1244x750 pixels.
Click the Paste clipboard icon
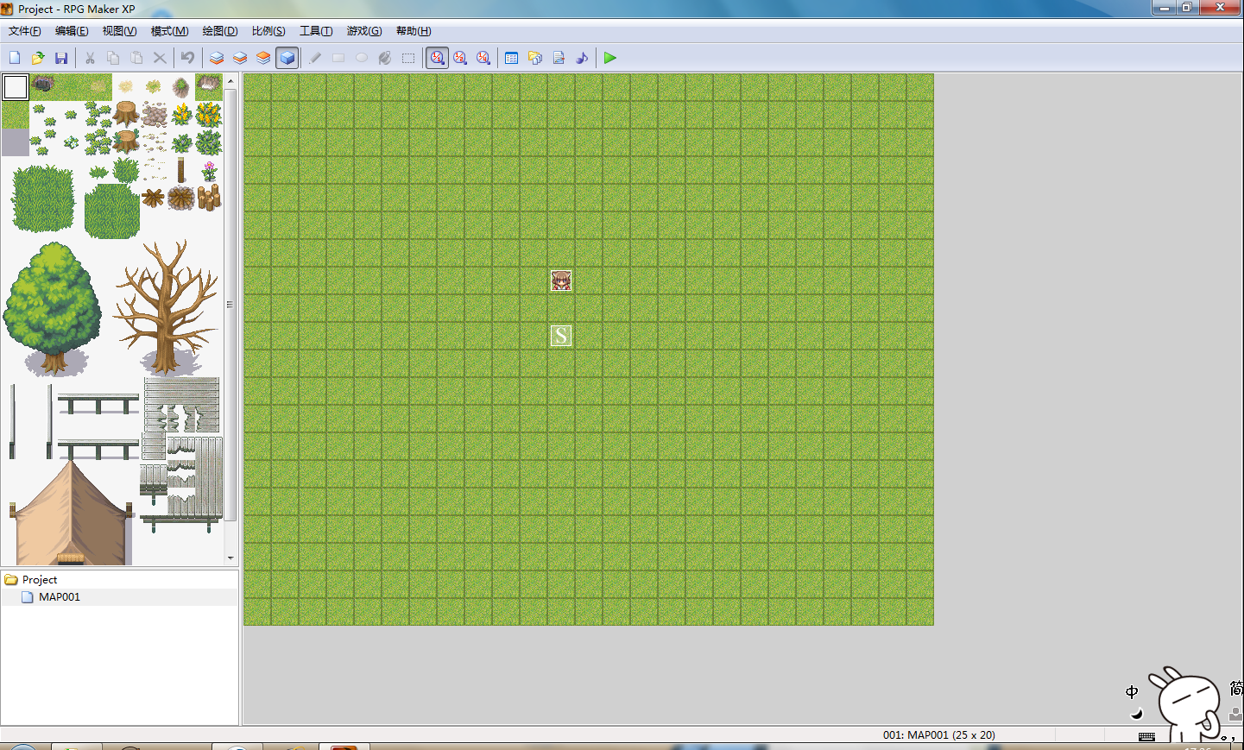(136, 58)
